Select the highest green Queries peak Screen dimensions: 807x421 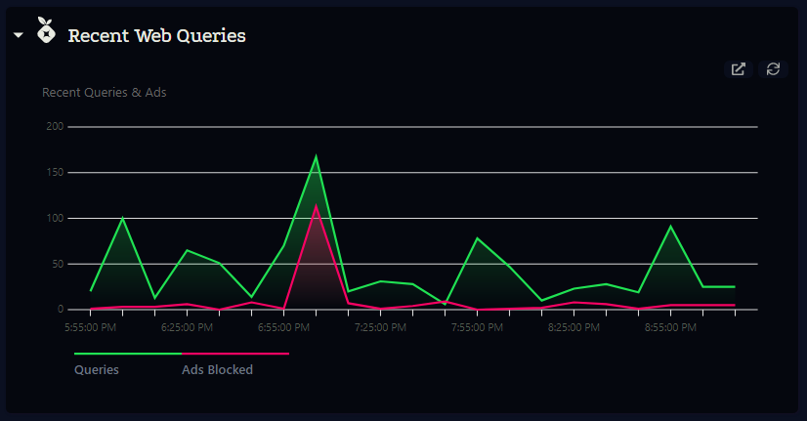(x=316, y=156)
